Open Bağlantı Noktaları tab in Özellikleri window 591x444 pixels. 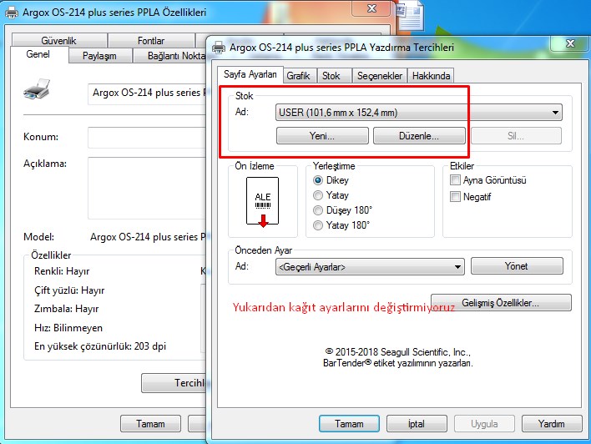[x=170, y=56]
